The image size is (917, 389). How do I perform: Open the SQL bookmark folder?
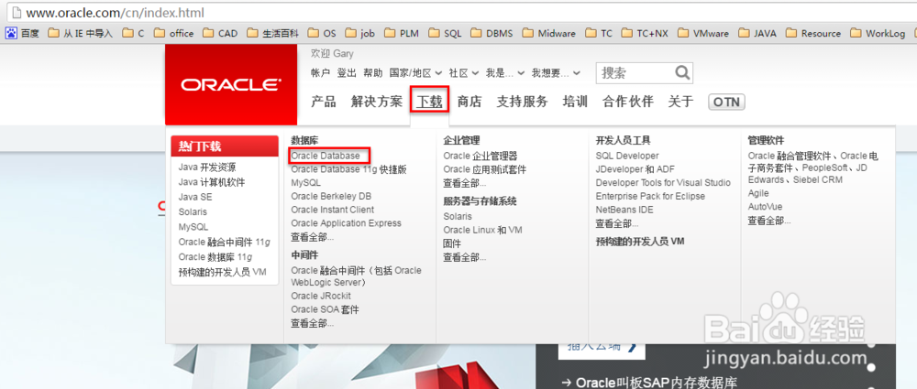[445, 33]
